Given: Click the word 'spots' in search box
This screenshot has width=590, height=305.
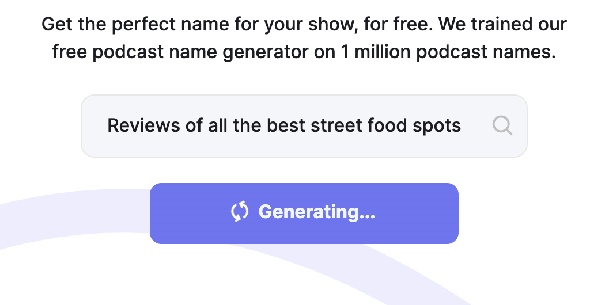Looking at the screenshot, I should coord(437,125).
